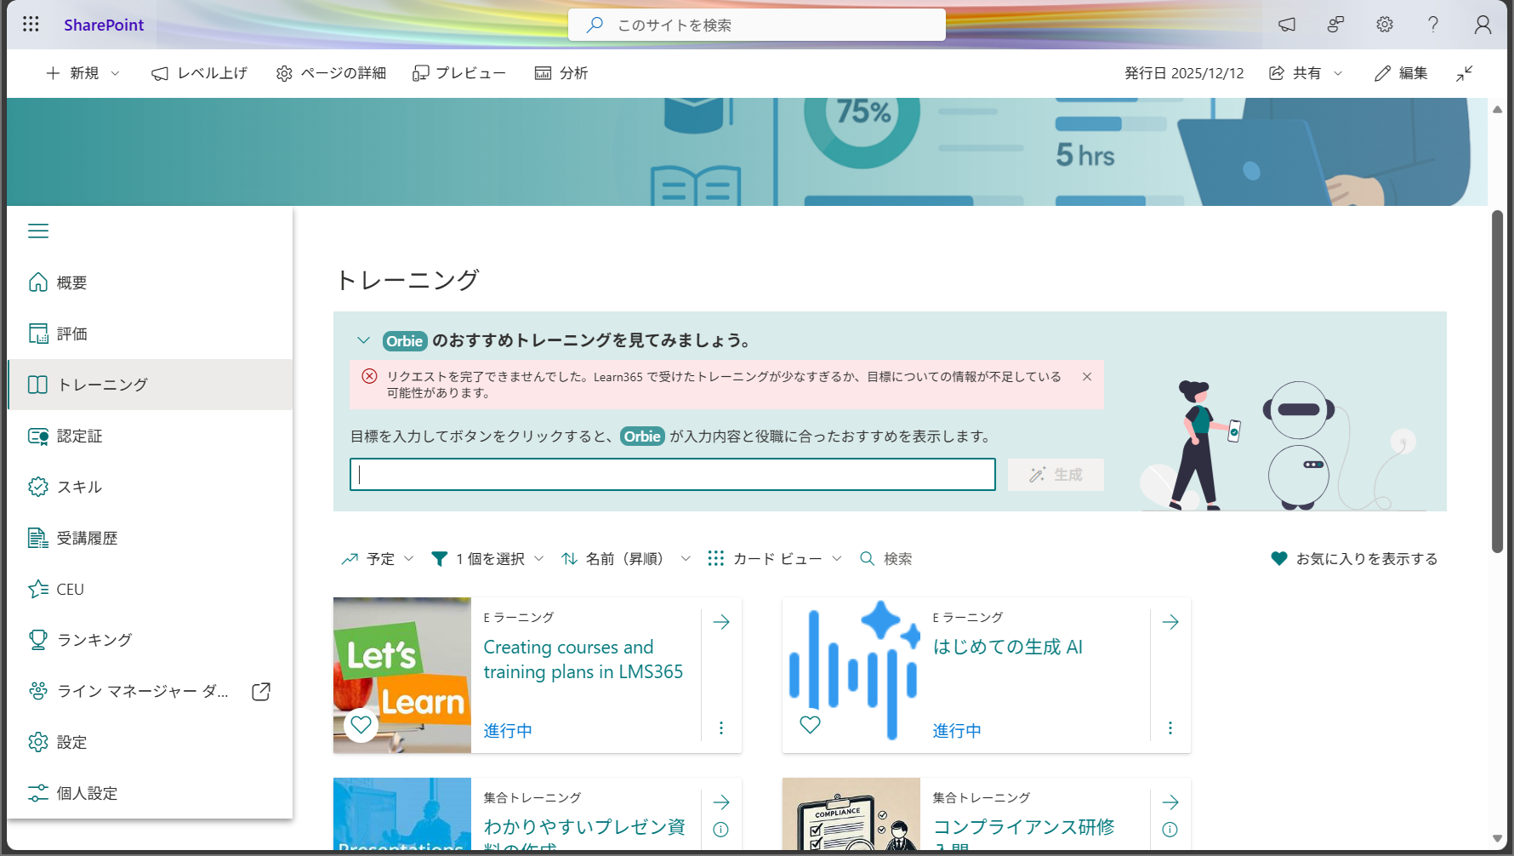Click the 検索 search icon in the filter bar
The height and width of the screenshot is (856, 1514).
pos(867,559)
